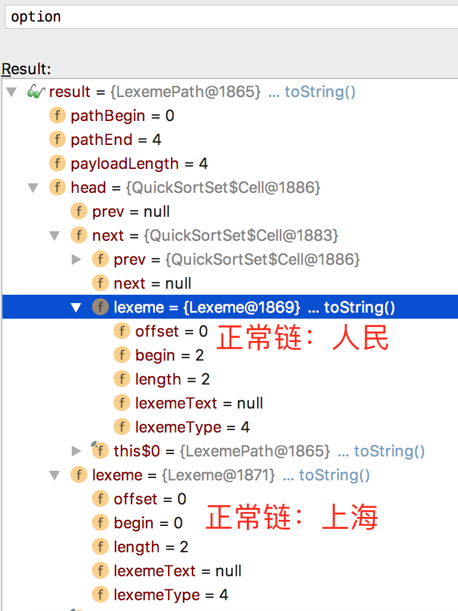Click field icon of lexeme Lexeme@1871

(x=79, y=475)
